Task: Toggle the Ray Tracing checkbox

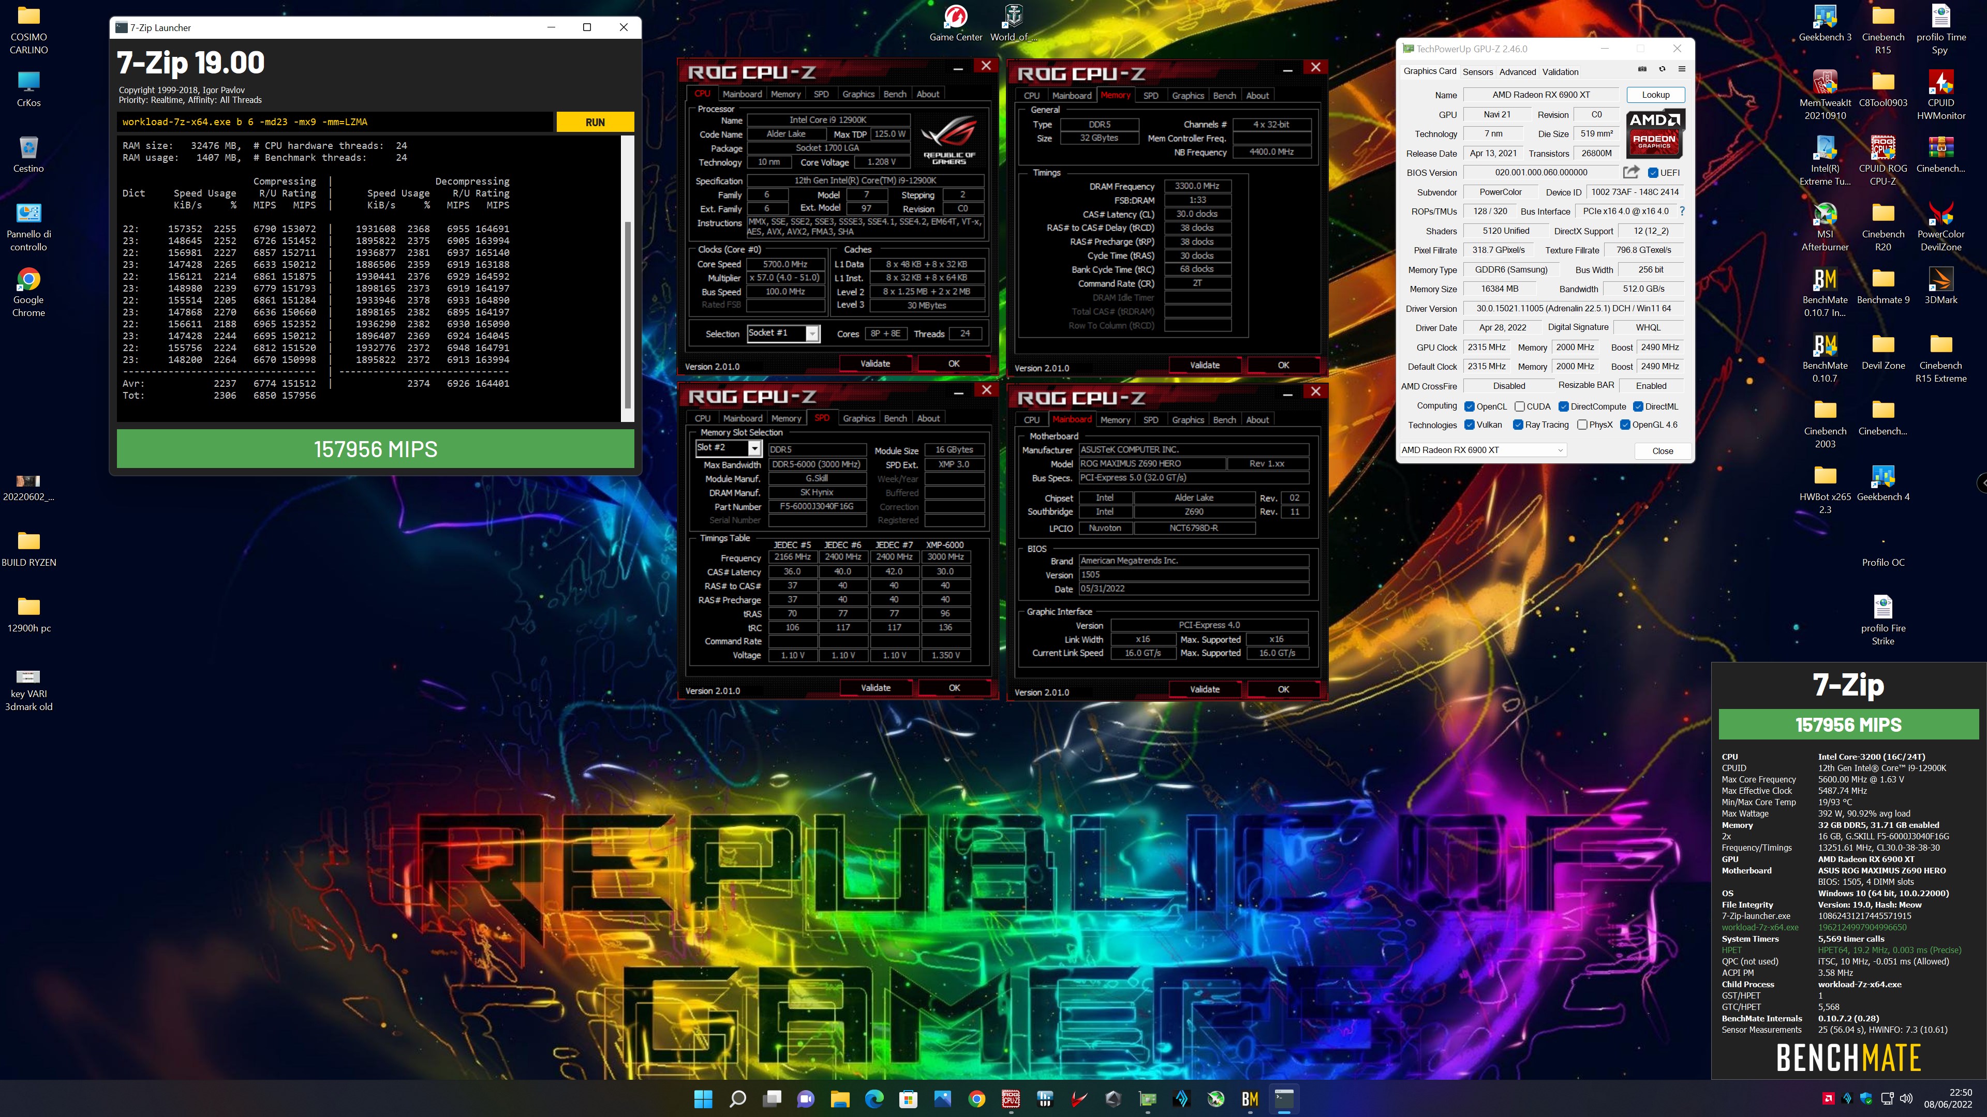Action: coord(1518,425)
